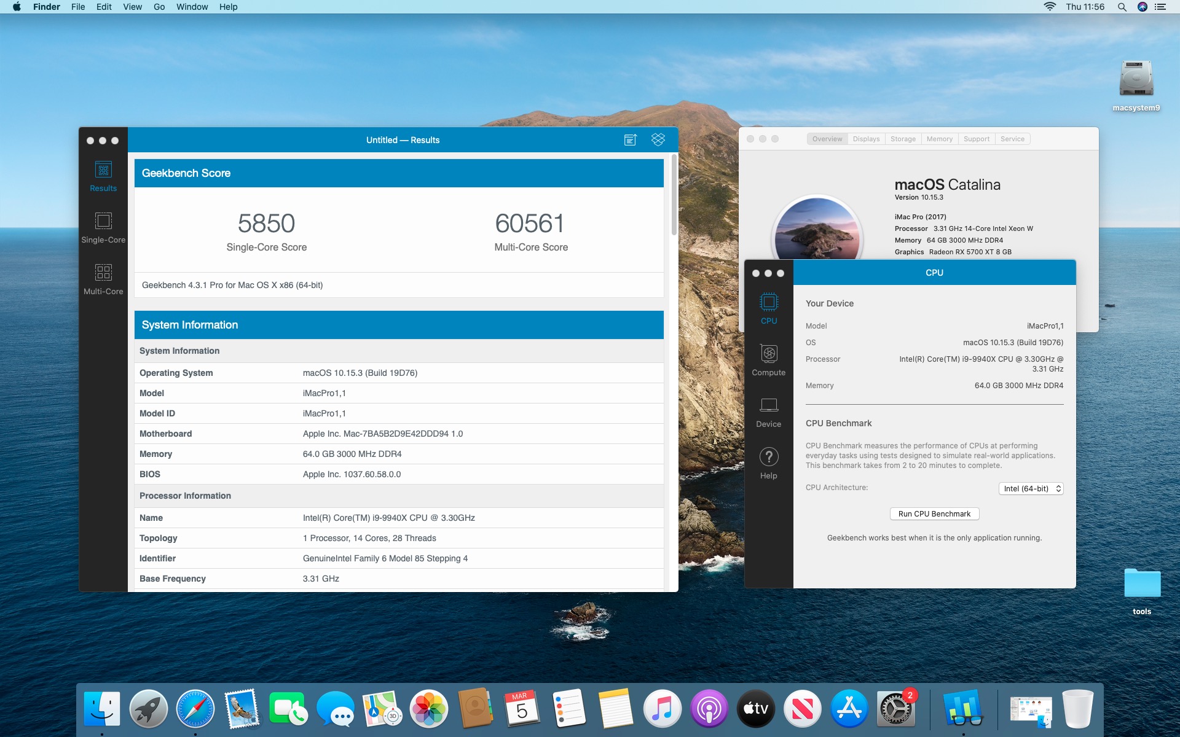Select the CPU sidebar icon

tap(768, 302)
